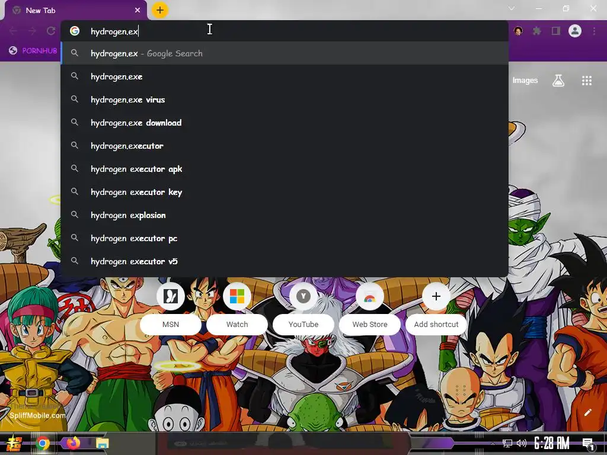
Task: Pick 'hydrogen.exe virus' suggestion
Action: coord(285,100)
